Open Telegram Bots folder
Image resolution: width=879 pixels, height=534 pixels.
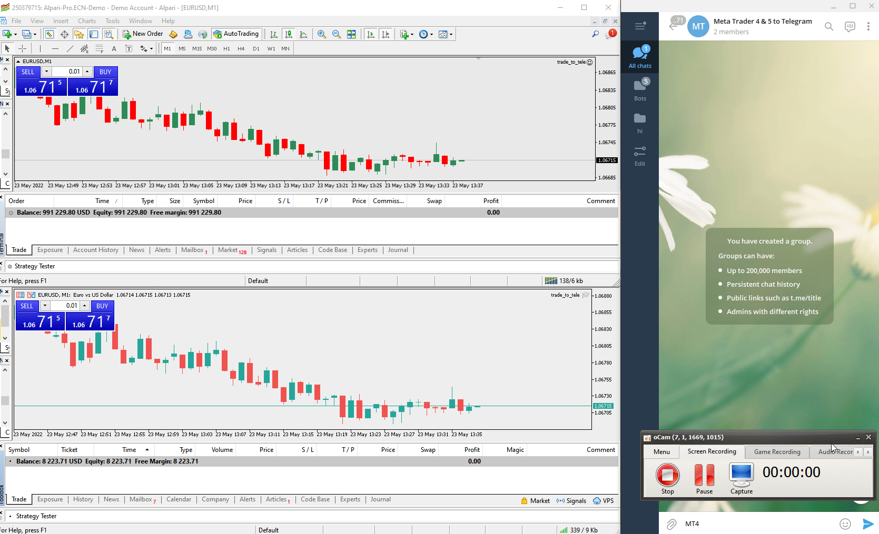640,89
